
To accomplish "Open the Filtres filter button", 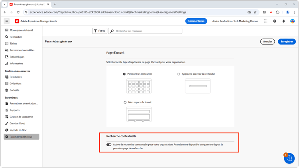I will pyautogui.click(x=100, y=31).
